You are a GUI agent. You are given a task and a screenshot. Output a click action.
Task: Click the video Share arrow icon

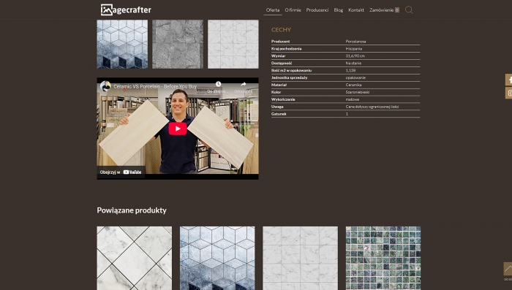click(x=244, y=84)
